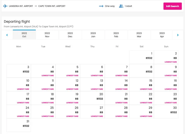
Task: Select October 7 lowest fare cell
Action: [x=117, y=71]
